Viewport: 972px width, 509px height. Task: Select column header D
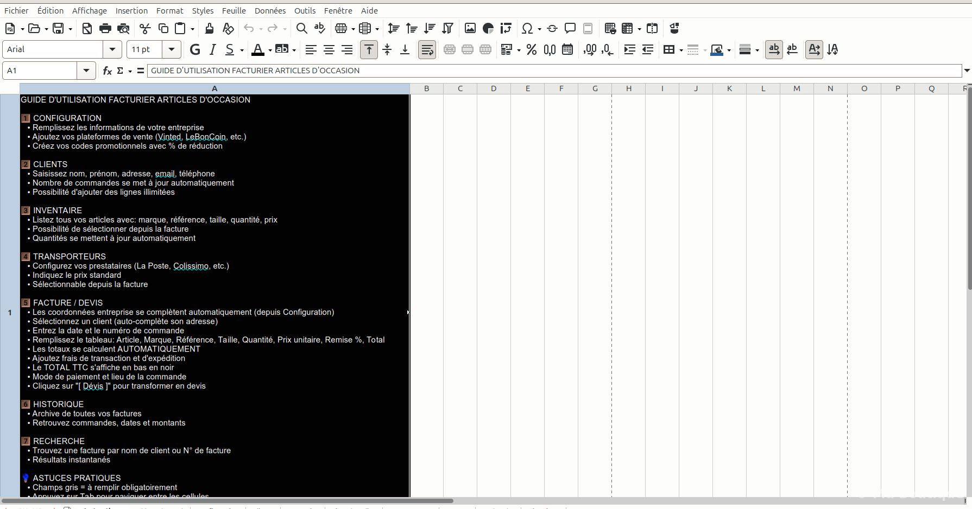click(x=494, y=88)
